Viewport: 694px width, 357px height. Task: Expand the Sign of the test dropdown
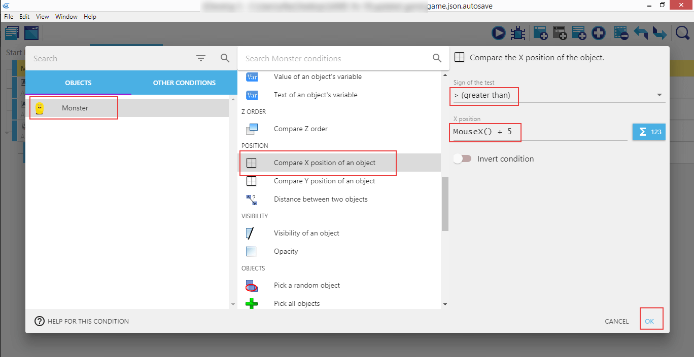point(558,95)
